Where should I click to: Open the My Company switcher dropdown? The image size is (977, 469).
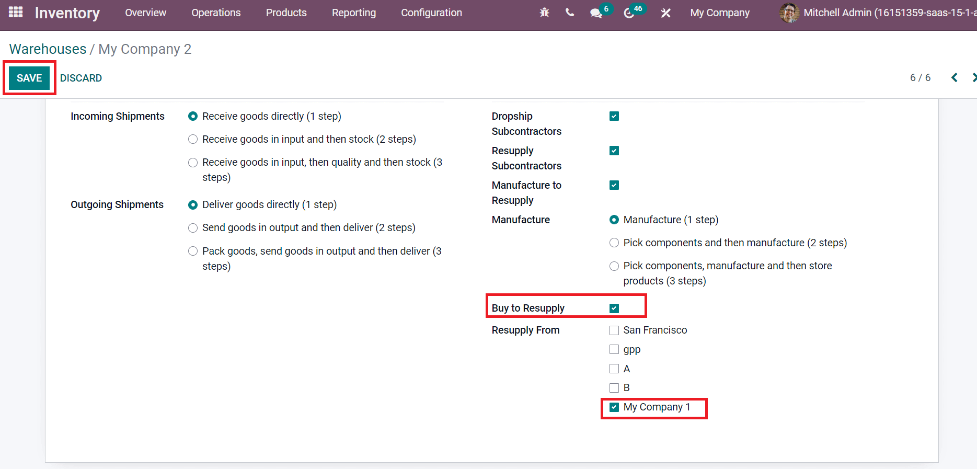[x=719, y=13]
